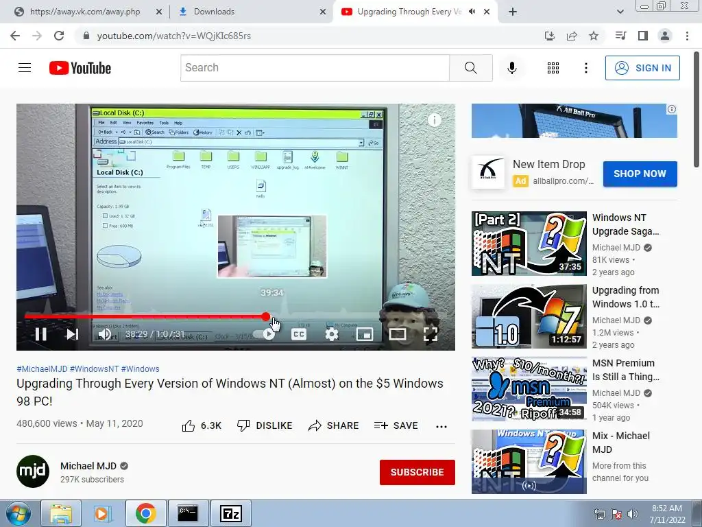
Task: View site info via the padlock icon
Action: (86, 36)
